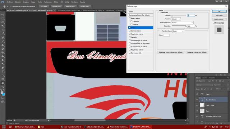
Task: Toggle Quick Mask mode icon
Action: 3,98
